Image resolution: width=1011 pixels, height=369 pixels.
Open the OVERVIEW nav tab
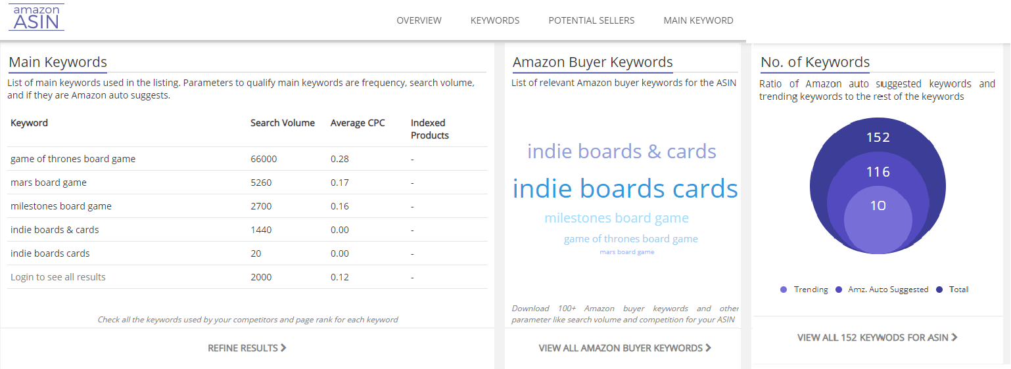(419, 20)
